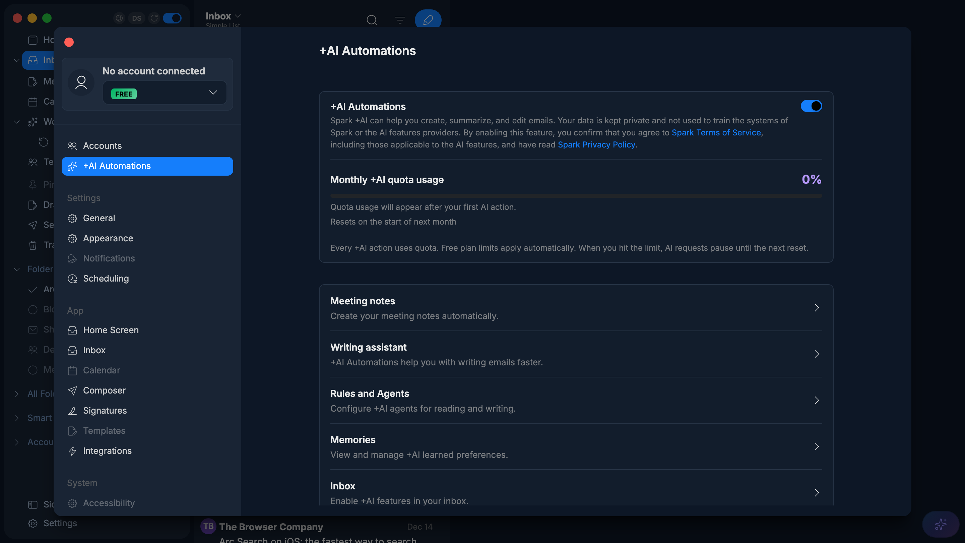965x543 pixels.
Task: Click the sparkle icon in main sidebar
Action: (x=33, y=121)
